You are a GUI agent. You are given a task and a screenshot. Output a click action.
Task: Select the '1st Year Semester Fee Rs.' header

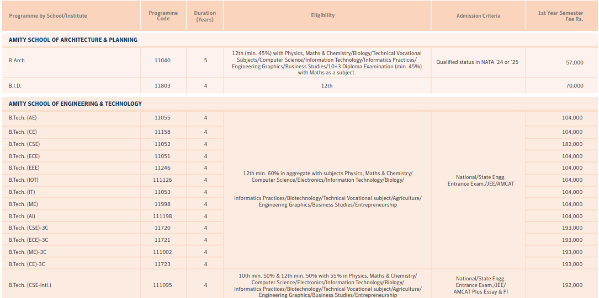[560, 15]
